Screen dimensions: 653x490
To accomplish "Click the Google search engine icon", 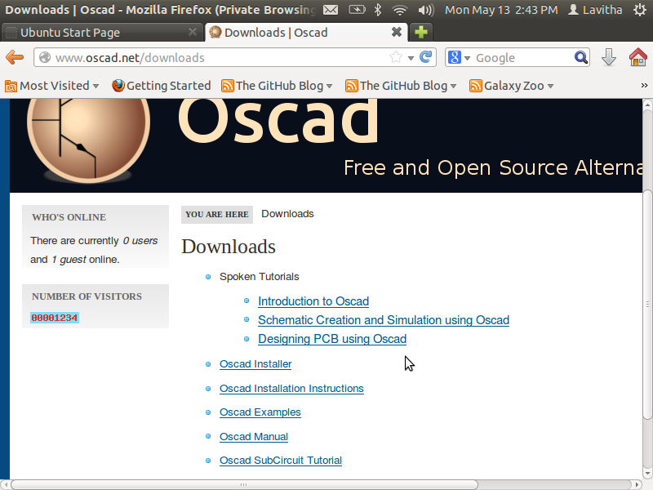I will tap(455, 57).
